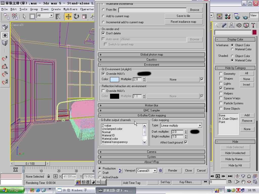The width and height of the screenshot is (259, 194).
Task: Open the Group menu
Action: coord(34,9)
